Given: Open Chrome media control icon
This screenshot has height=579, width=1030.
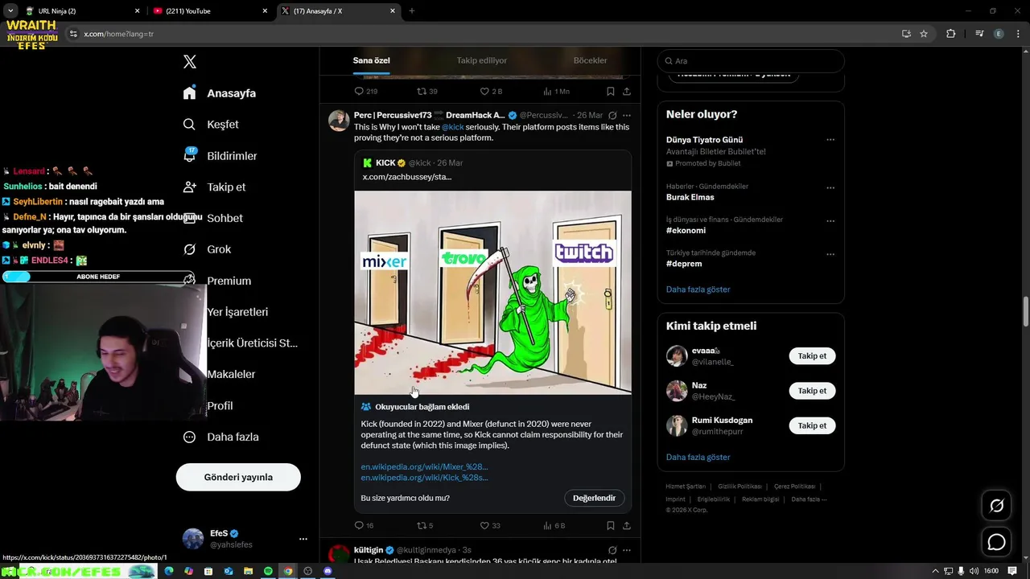Looking at the screenshot, I should (979, 34).
